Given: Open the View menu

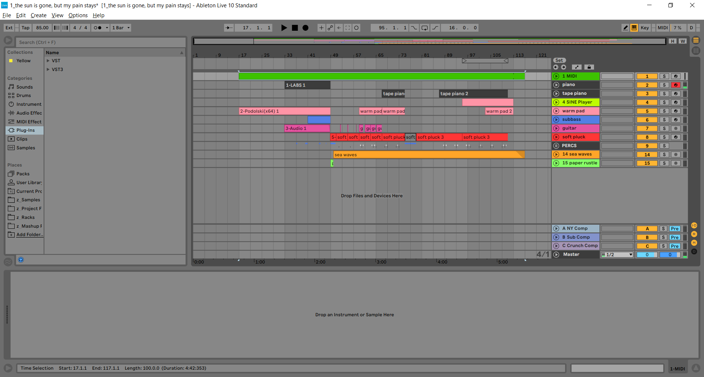Looking at the screenshot, I should point(58,15).
